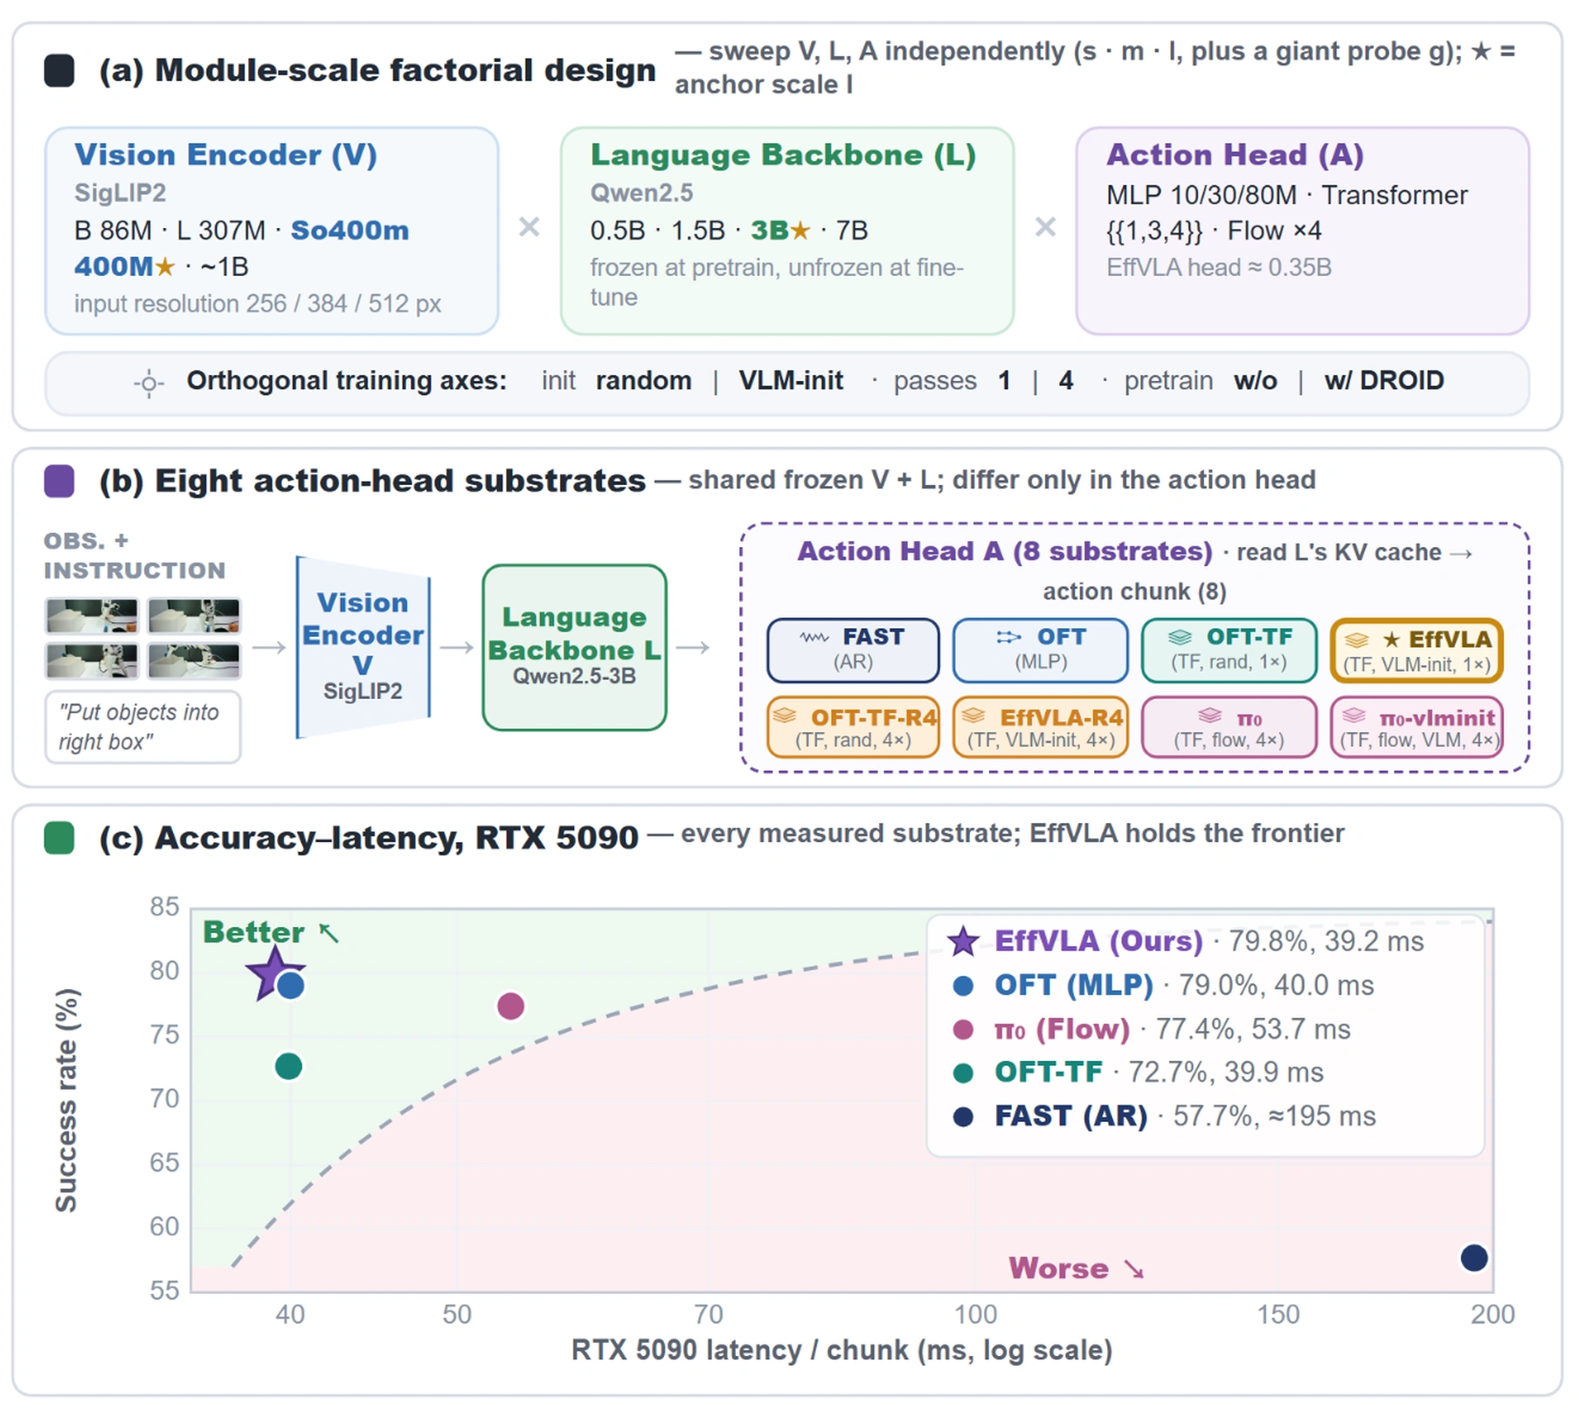Viewport: 1579px width, 1412px height.
Task: Click the dark square beside panel (a) title
Action: point(59,71)
